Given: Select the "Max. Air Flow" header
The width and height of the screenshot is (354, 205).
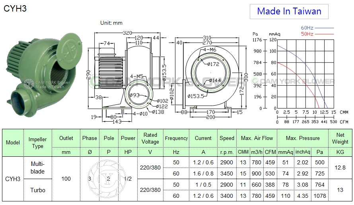Looking at the screenshot, I should (257, 138).
